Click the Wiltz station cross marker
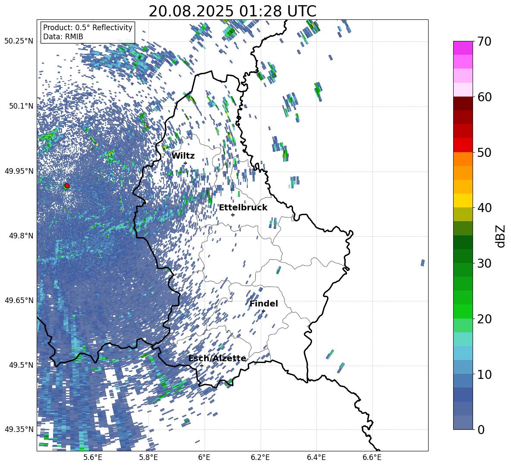 [186, 163]
